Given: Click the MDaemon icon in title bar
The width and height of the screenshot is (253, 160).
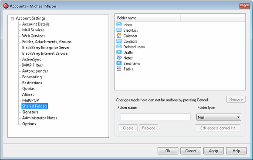Looking at the screenshot, I should [x=6, y=6].
